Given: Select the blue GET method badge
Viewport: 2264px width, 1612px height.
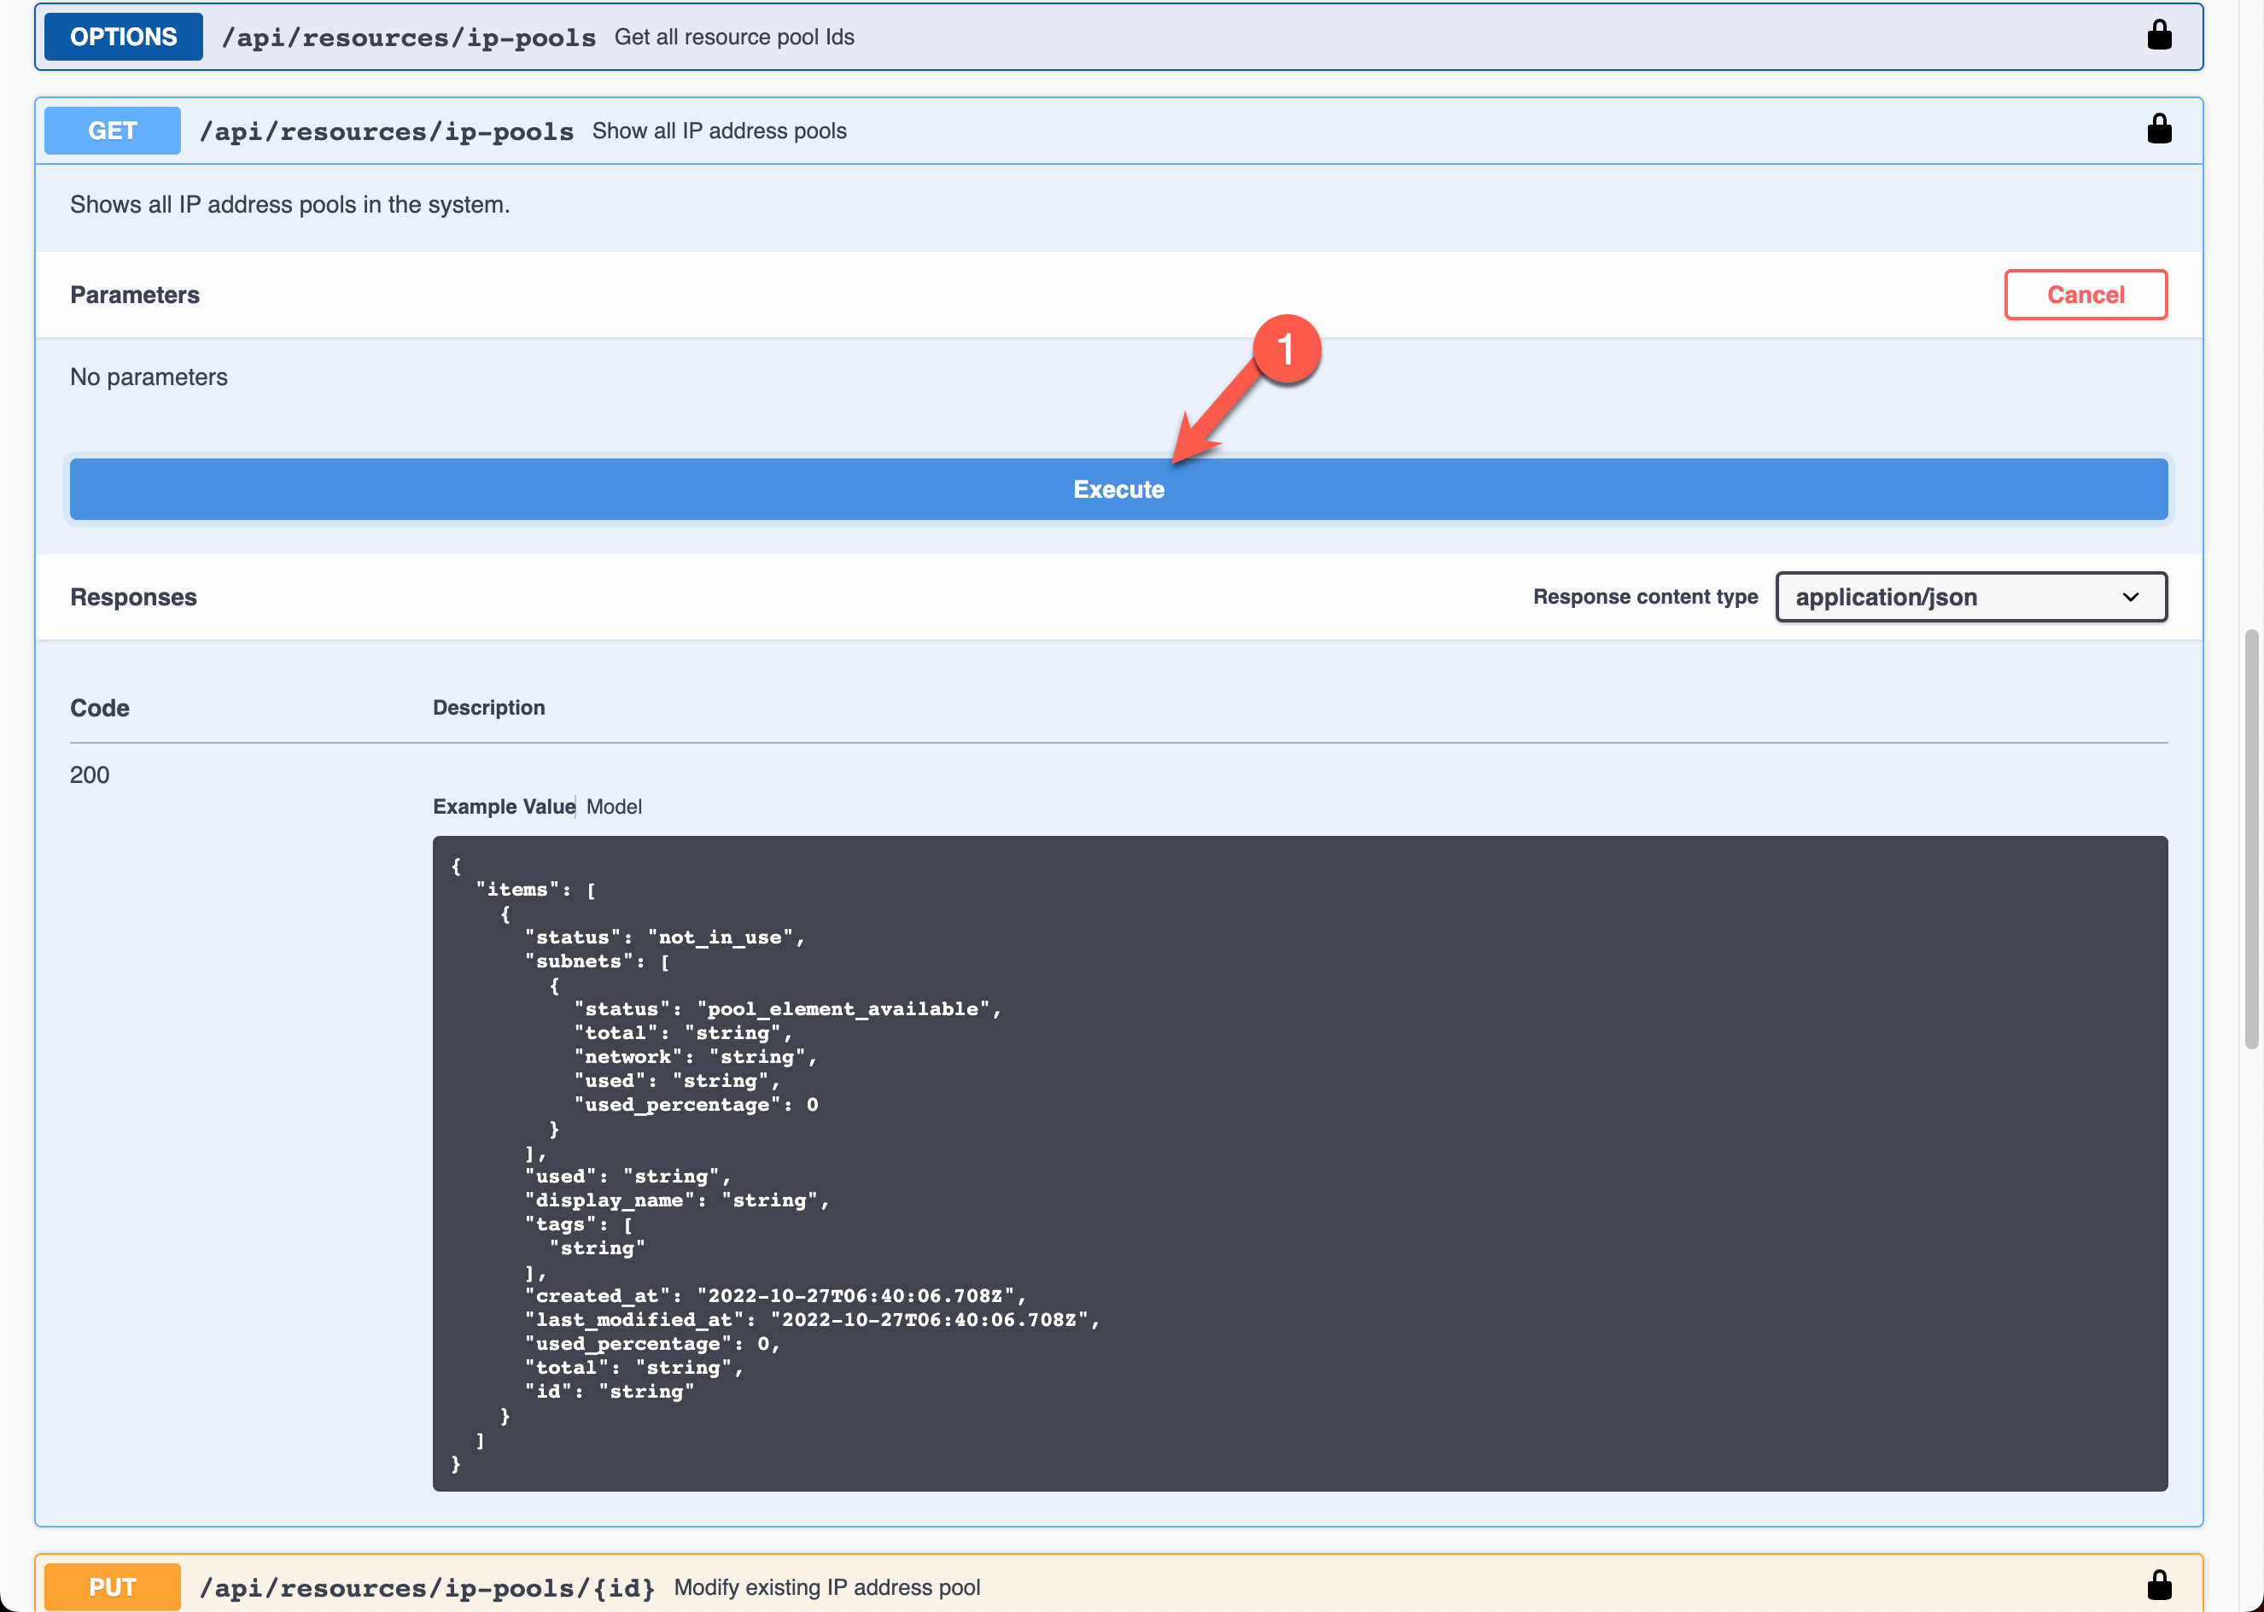Looking at the screenshot, I should (111, 130).
